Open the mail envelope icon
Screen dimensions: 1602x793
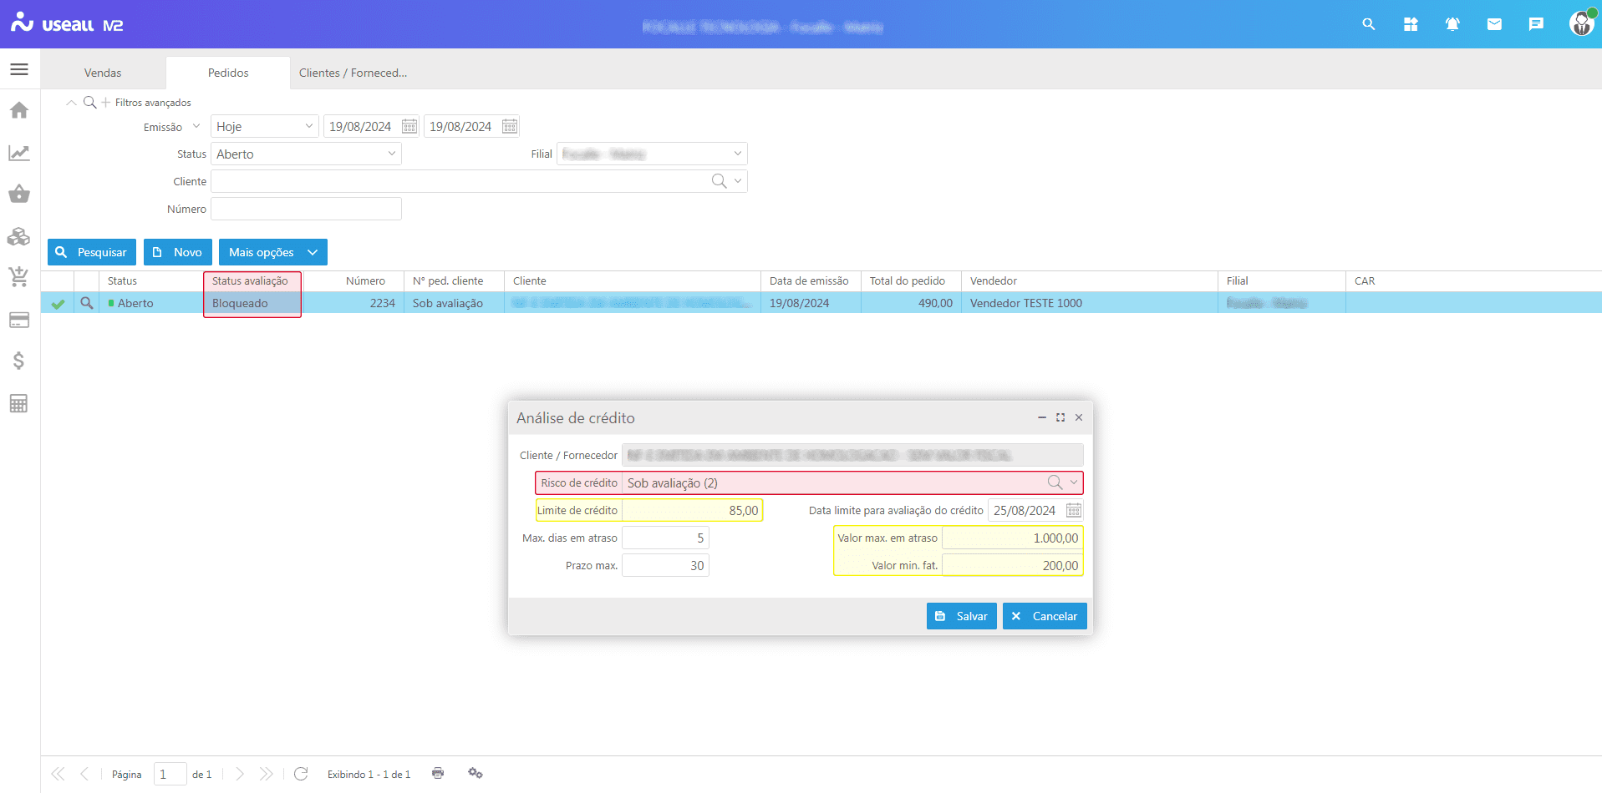1494,24
